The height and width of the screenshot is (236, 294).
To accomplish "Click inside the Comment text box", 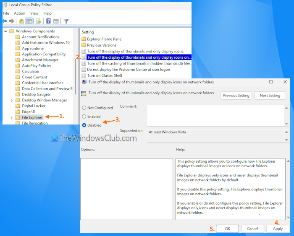I will tap(215, 115).
